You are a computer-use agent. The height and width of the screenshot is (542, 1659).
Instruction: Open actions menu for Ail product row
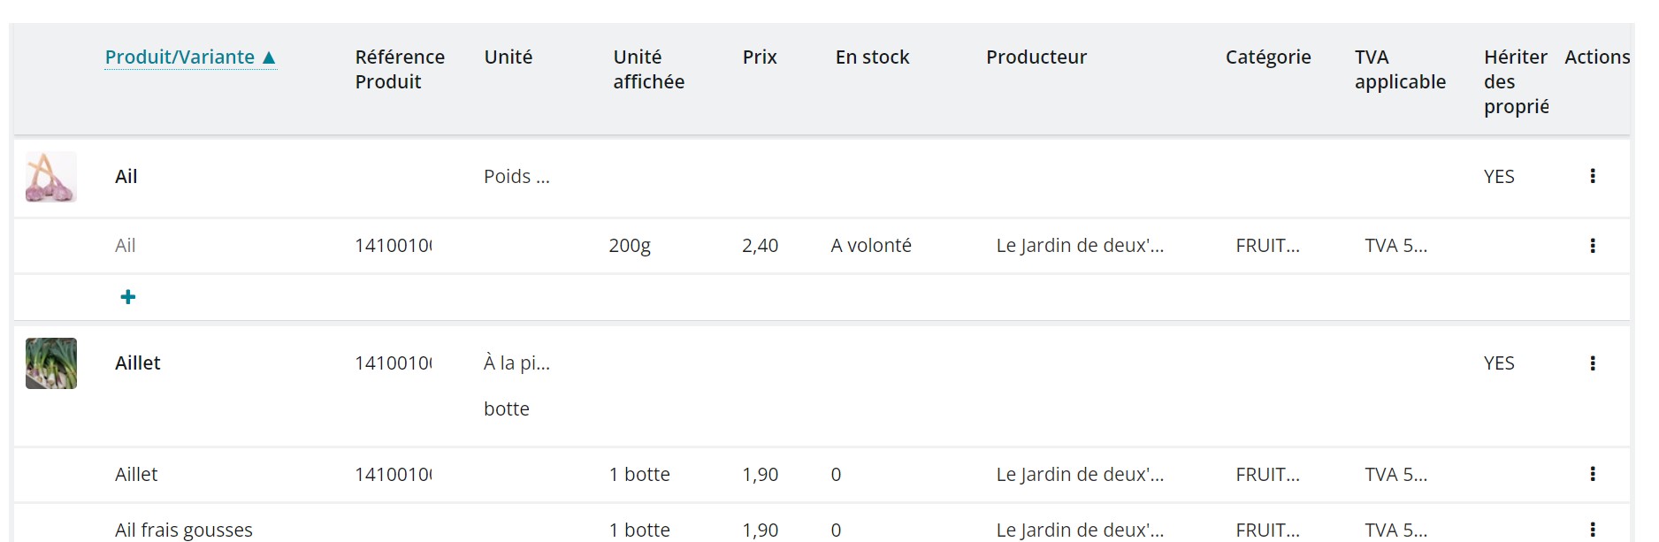coord(1593,176)
